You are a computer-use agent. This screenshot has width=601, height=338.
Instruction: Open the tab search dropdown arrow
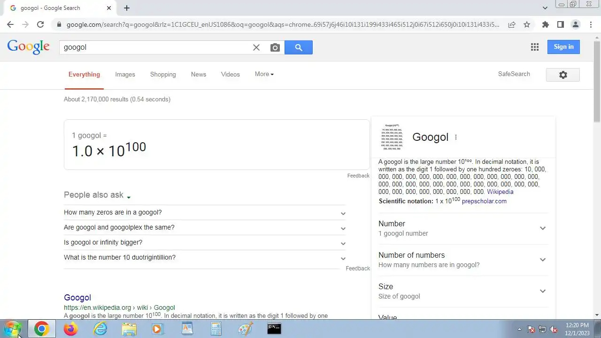545,8
